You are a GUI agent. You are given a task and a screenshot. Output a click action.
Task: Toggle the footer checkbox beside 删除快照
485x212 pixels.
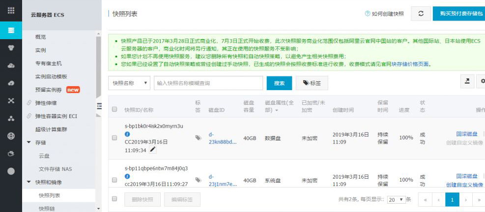pyautogui.click(x=114, y=199)
